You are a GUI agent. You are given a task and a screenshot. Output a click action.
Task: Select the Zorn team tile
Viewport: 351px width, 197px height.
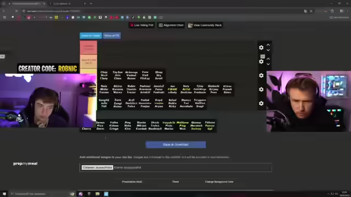(x=117, y=103)
